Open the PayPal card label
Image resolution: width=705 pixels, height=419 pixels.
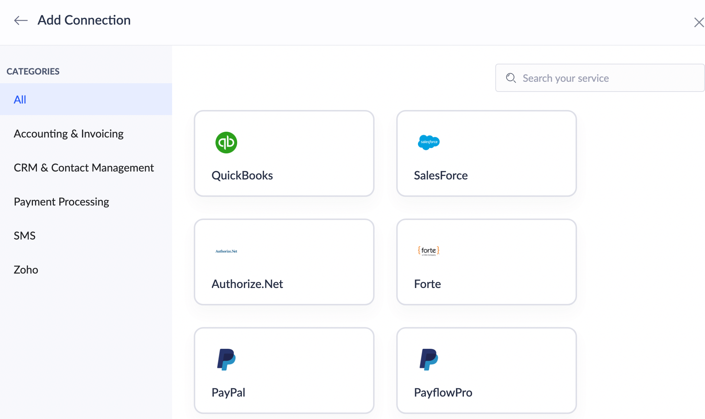coord(228,393)
